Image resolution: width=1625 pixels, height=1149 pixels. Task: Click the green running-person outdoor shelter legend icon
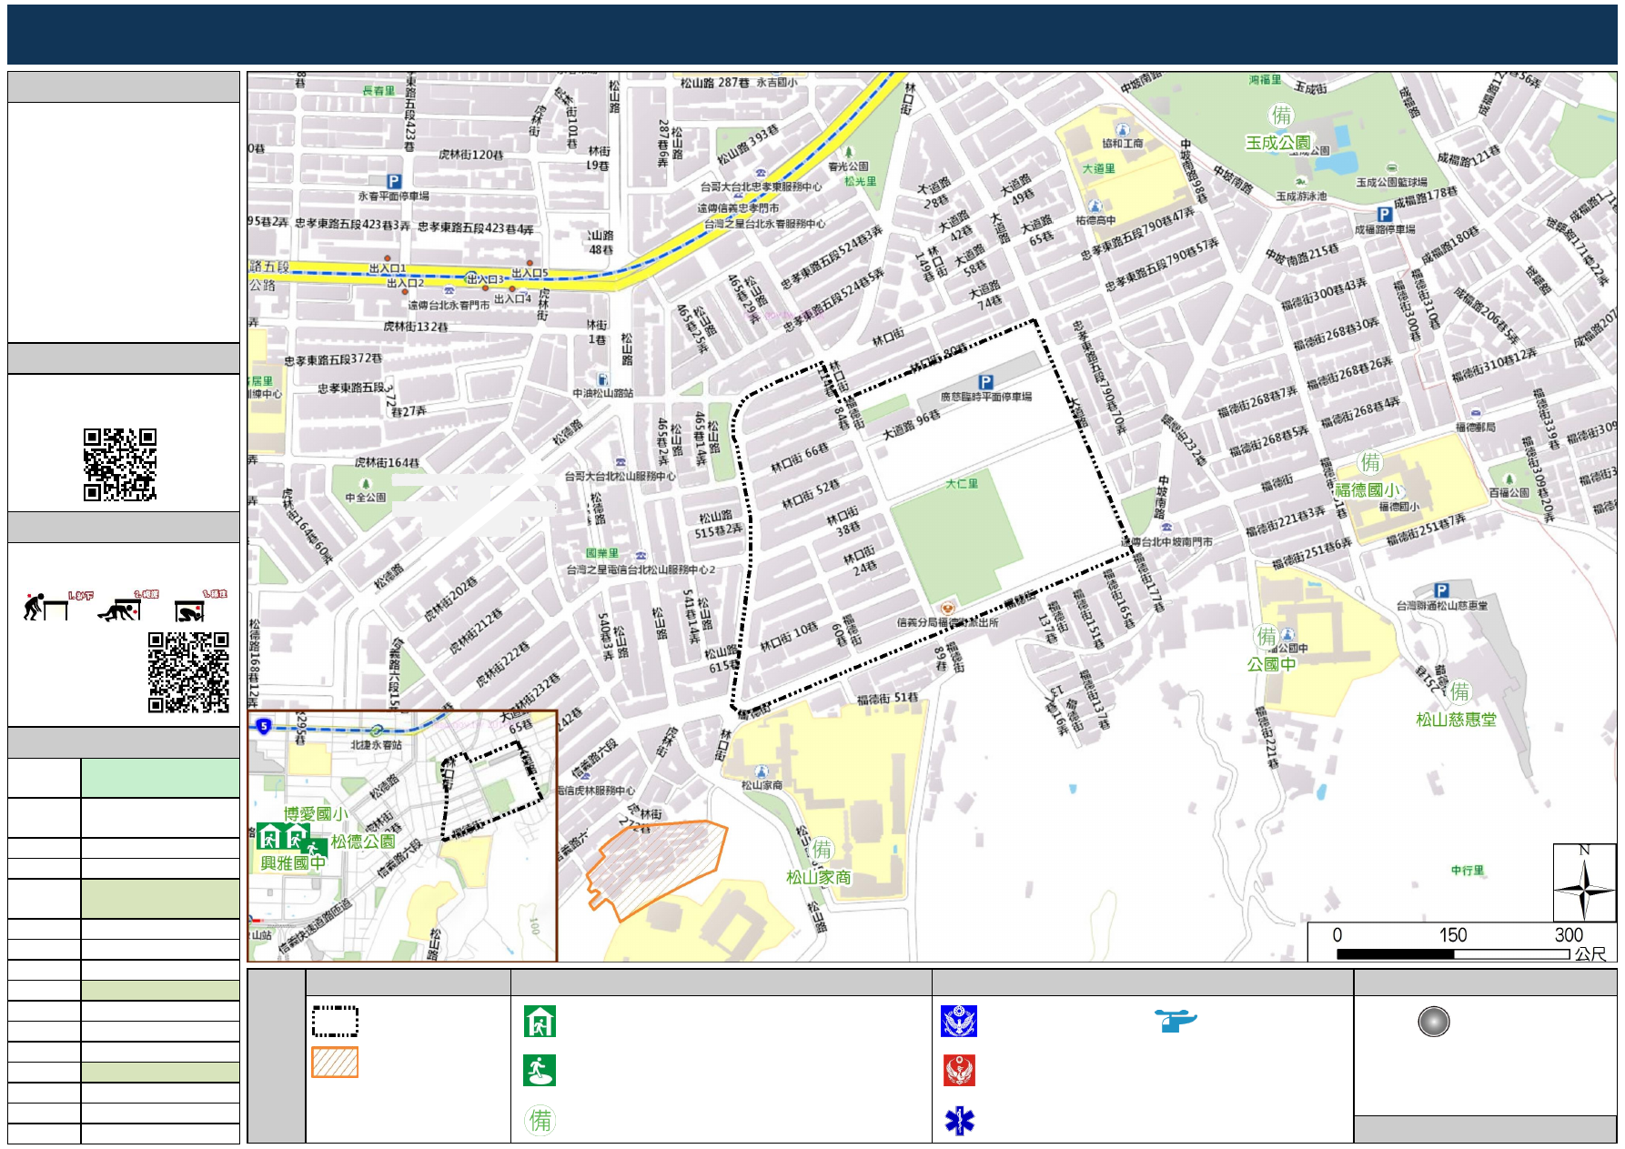coord(540,1071)
